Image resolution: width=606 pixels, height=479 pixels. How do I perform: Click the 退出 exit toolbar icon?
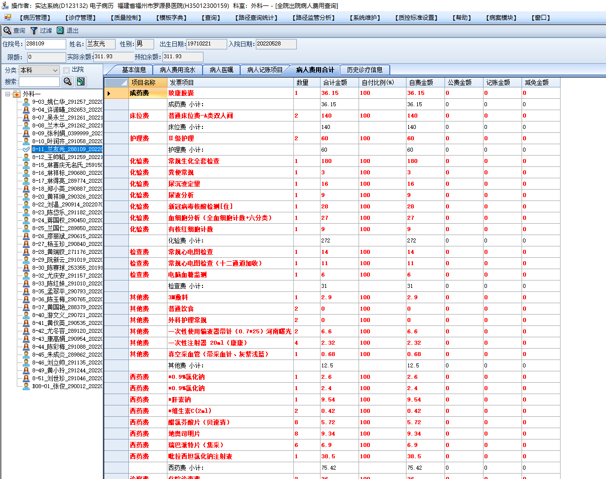tap(60, 31)
